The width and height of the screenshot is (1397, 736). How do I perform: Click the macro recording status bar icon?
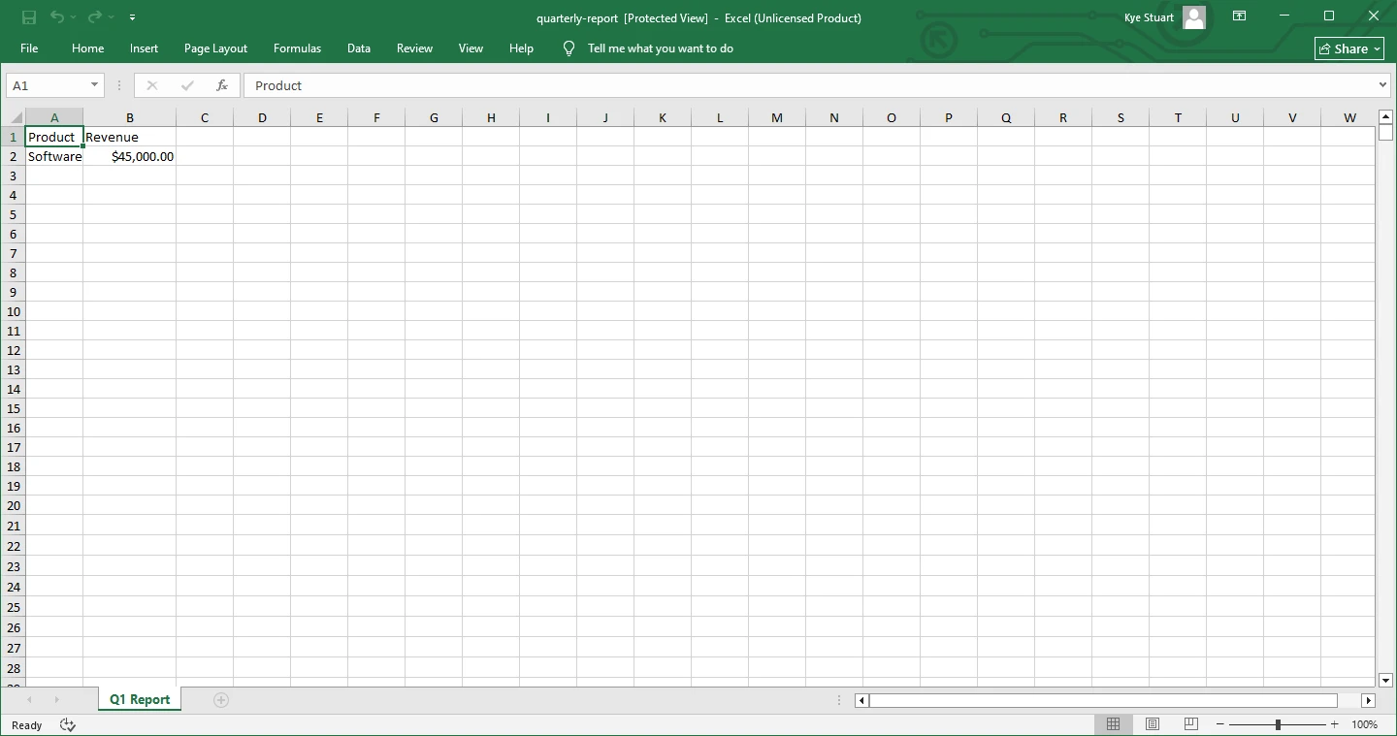(x=68, y=724)
